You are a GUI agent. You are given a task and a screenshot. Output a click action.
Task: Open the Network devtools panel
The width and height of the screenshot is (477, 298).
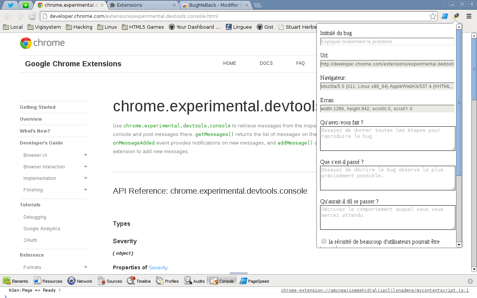[80, 281]
